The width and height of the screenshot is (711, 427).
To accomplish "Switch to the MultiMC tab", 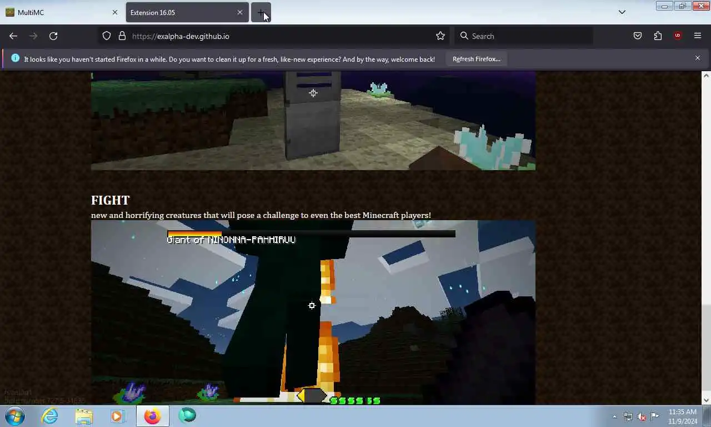I will pyautogui.click(x=61, y=12).
